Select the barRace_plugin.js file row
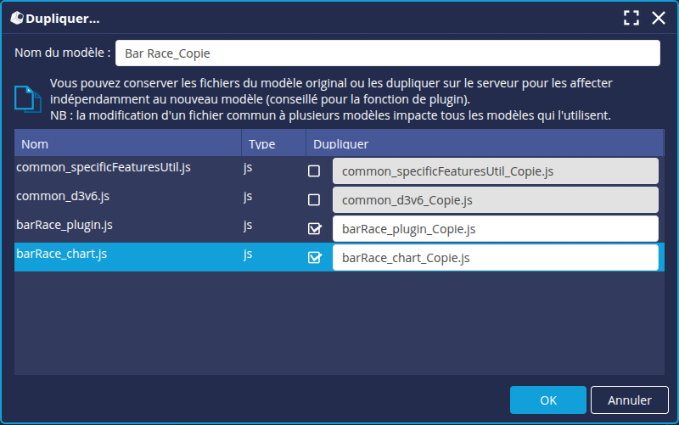The image size is (679, 425). pyautogui.click(x=127, y=226)
